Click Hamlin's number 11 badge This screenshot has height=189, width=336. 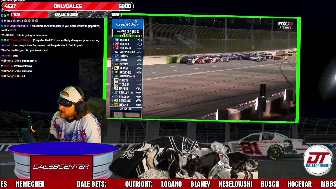click(117, 88)
